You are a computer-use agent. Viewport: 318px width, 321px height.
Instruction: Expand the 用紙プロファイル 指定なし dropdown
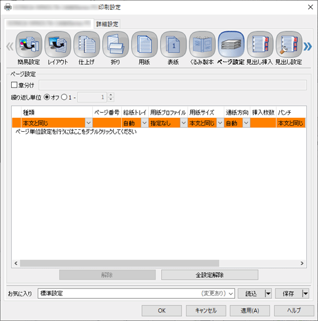click(183, 123)
